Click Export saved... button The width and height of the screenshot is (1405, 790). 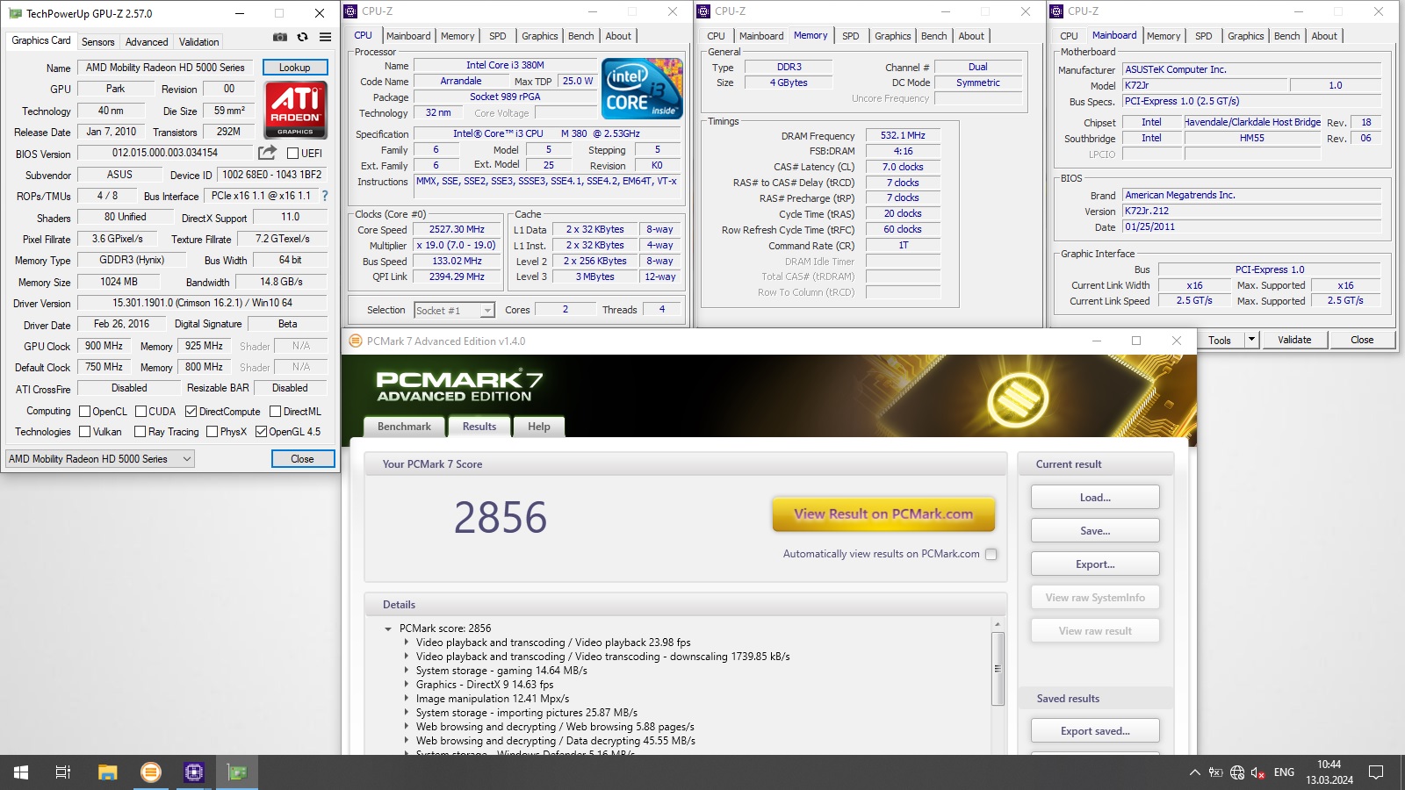coord(1095,730)
